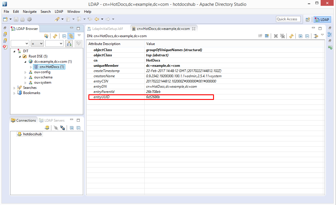336x205 pixels.
Task: Collapse all in LDAP Browser toolbar
Action: [x=64, y=36]
